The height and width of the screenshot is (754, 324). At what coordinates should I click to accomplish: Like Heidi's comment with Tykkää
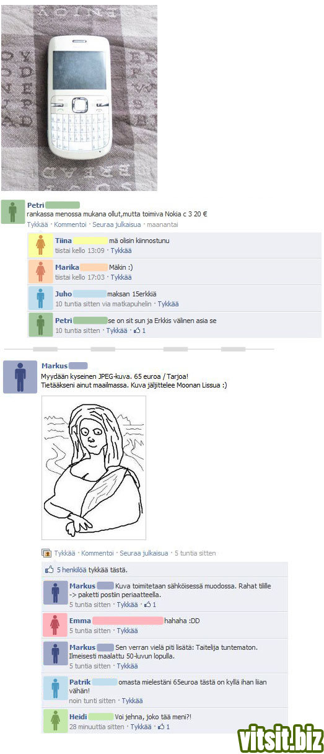pyautogui.click(x=141, y=727)
